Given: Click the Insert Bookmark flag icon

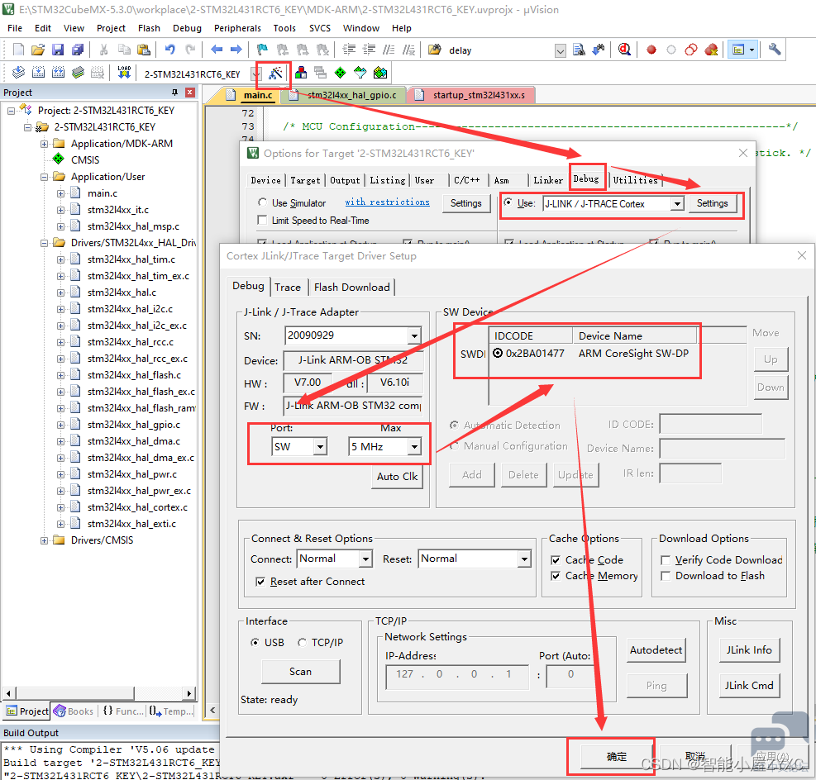Looking at the screenshot, I should tap(262, 50).
